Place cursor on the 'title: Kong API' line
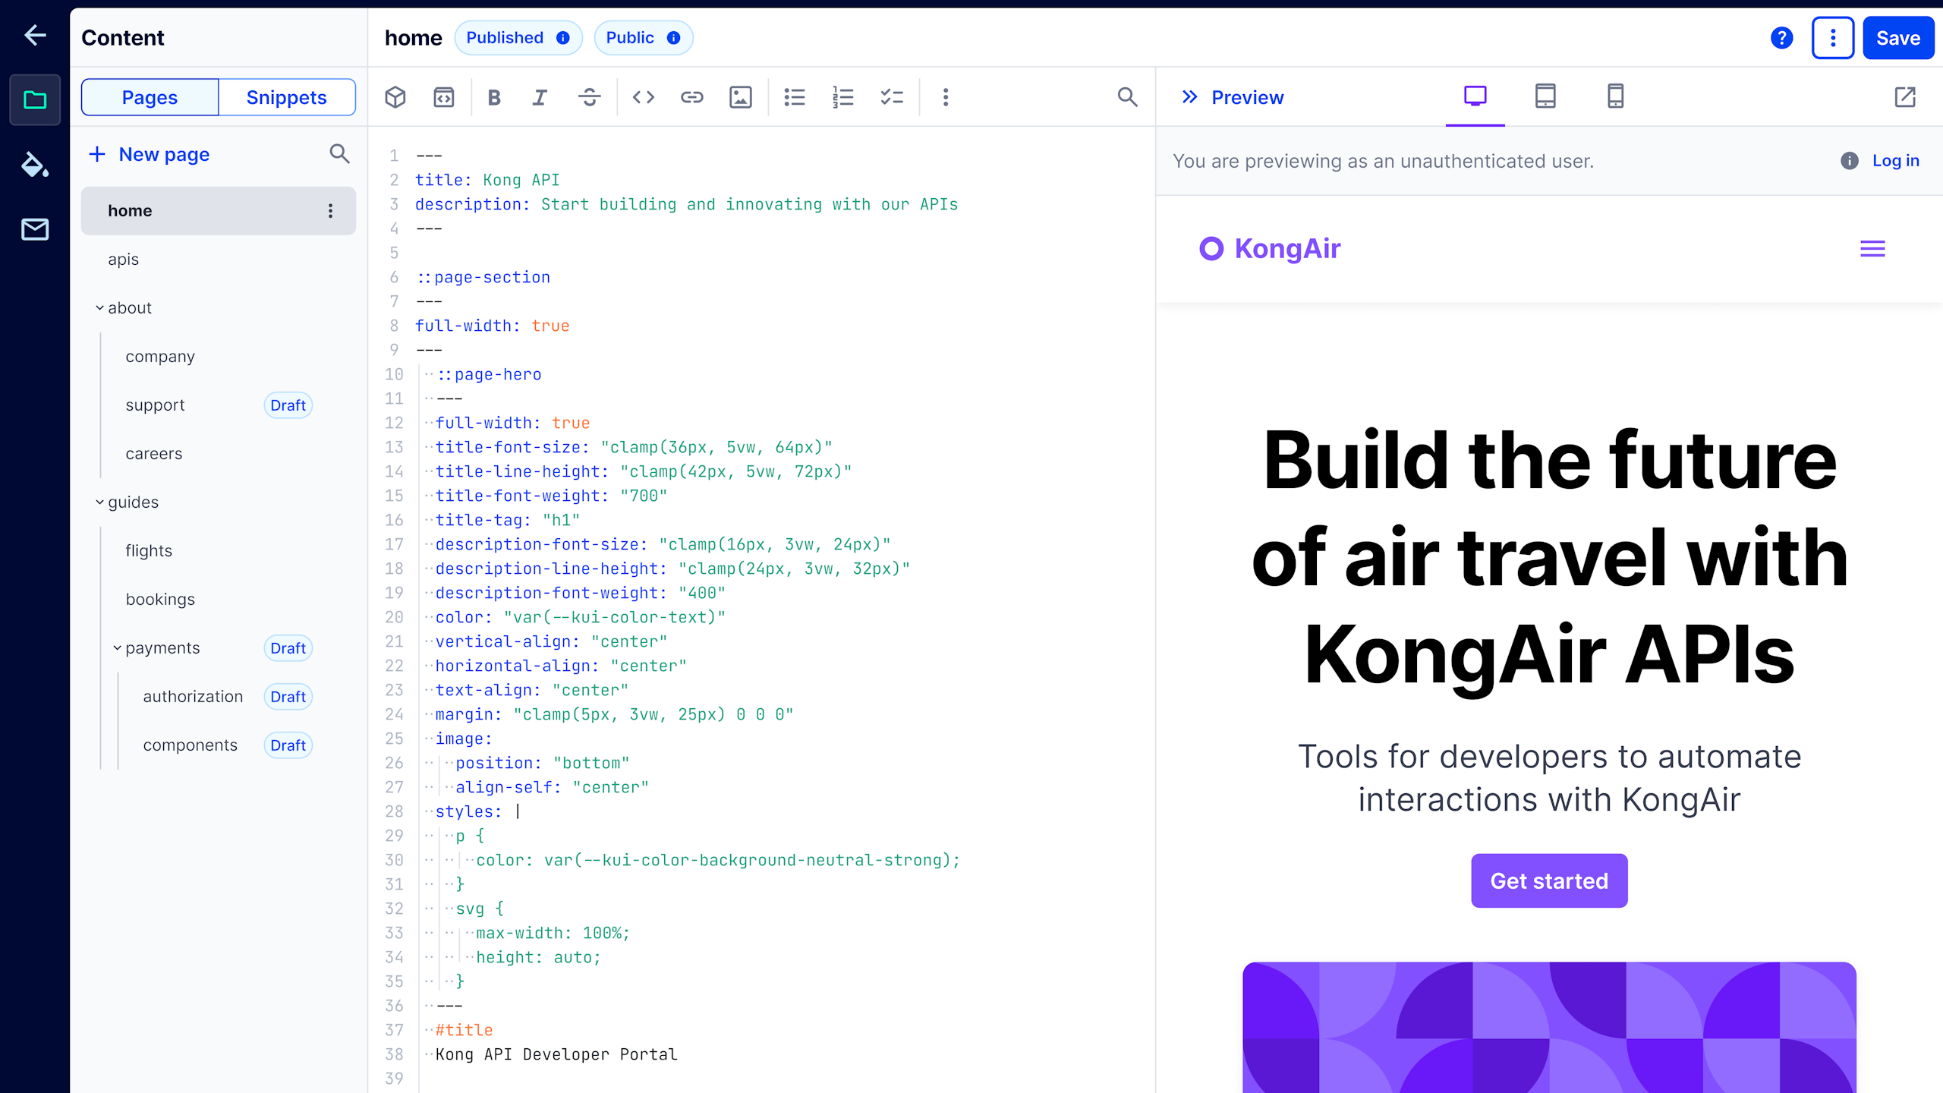 coord(487,180)
